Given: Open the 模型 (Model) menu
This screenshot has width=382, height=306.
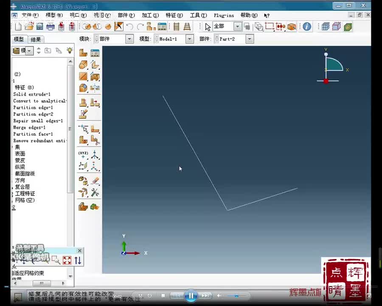Looking at the screenshot, I should (54, 15).
